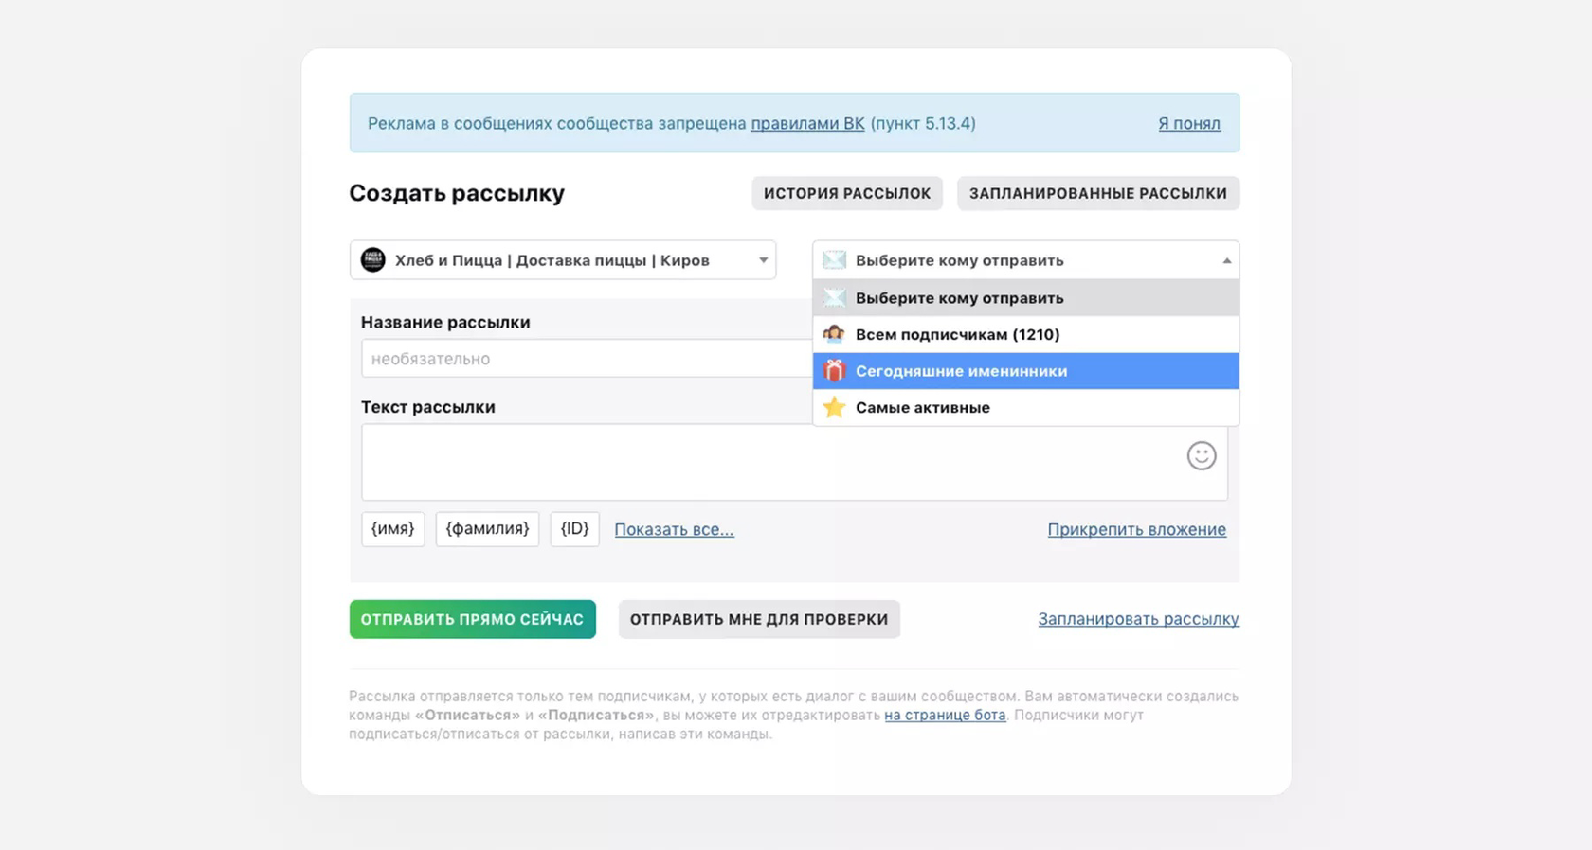Viewport: 1592px width, 850px height.
Task: Click Прикрепить вложение link
Action: tap(1136, 530)
